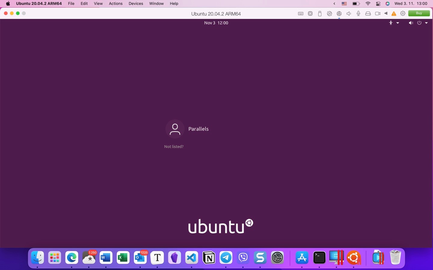433x270 pixels.
Task: Open Microsoft Excel from the Dock
Action: (x=123, y=257)
